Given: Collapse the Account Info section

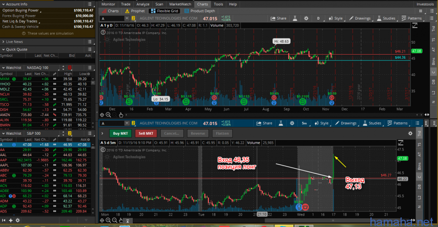Looking at the screenshot, I should [3, 4].
